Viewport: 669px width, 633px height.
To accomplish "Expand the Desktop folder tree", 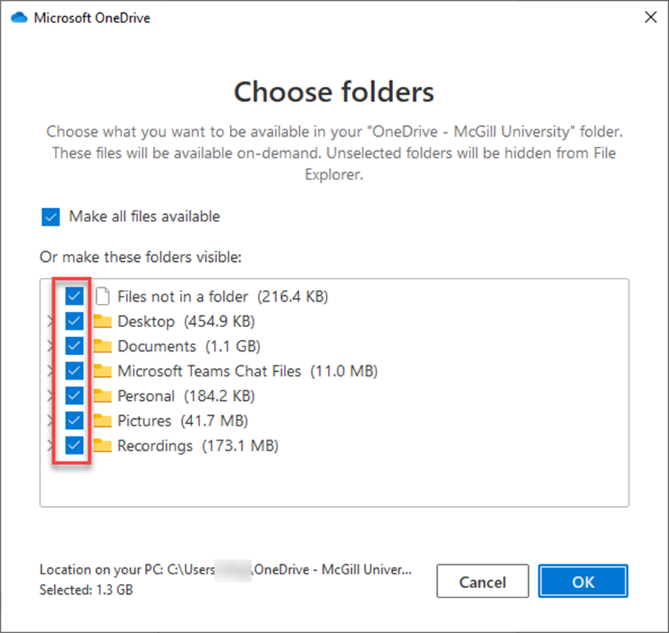I will (48, 320).
